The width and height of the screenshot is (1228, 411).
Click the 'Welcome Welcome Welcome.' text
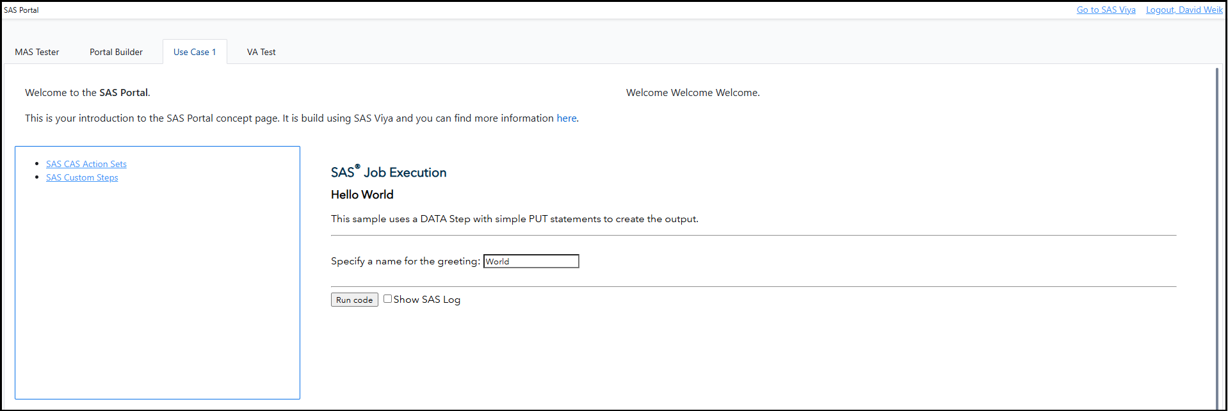coord(693,93)
